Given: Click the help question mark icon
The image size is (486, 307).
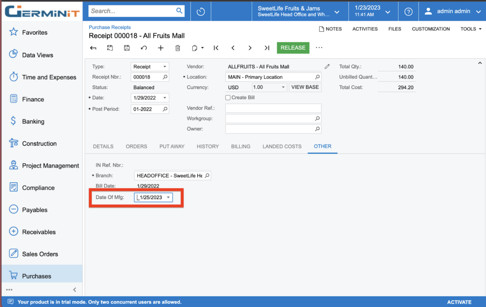Looking at the screenshot, I should [408, 11].
